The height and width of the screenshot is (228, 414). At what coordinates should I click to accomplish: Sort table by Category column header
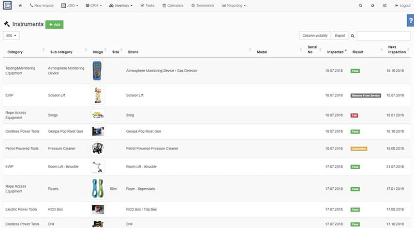pyautogui.click(x=16, y=52)
